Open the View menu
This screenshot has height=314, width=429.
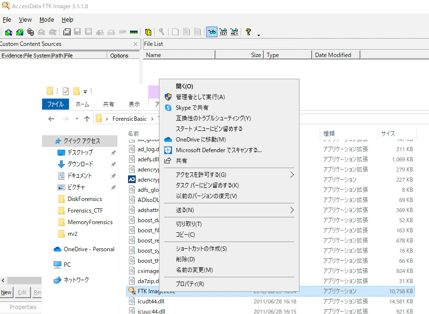(x=25, y=20)
